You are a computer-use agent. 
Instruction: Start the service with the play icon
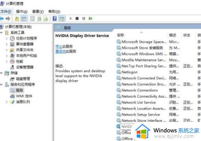tap(71, 18)
